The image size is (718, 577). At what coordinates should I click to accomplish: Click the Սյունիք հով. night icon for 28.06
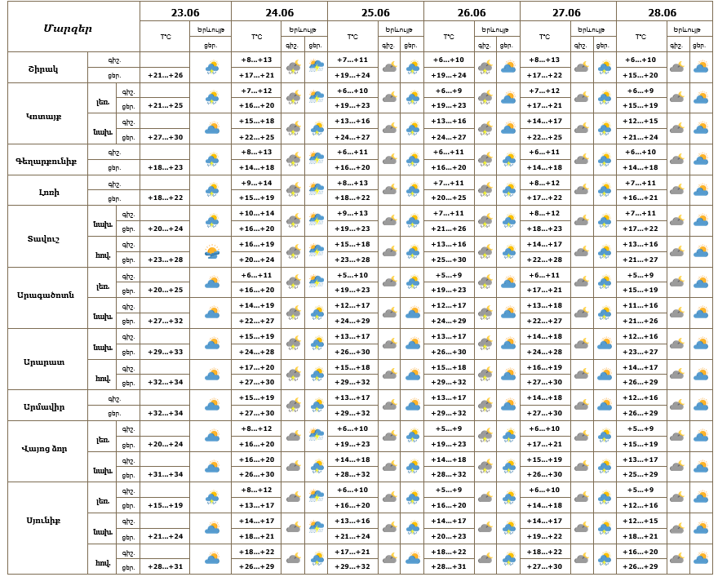[x=676, y=559]
